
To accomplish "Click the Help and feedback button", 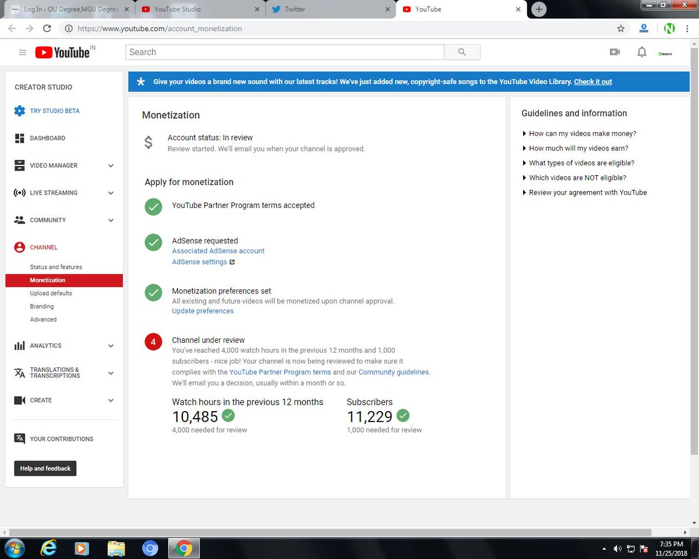I will (45, 468).
